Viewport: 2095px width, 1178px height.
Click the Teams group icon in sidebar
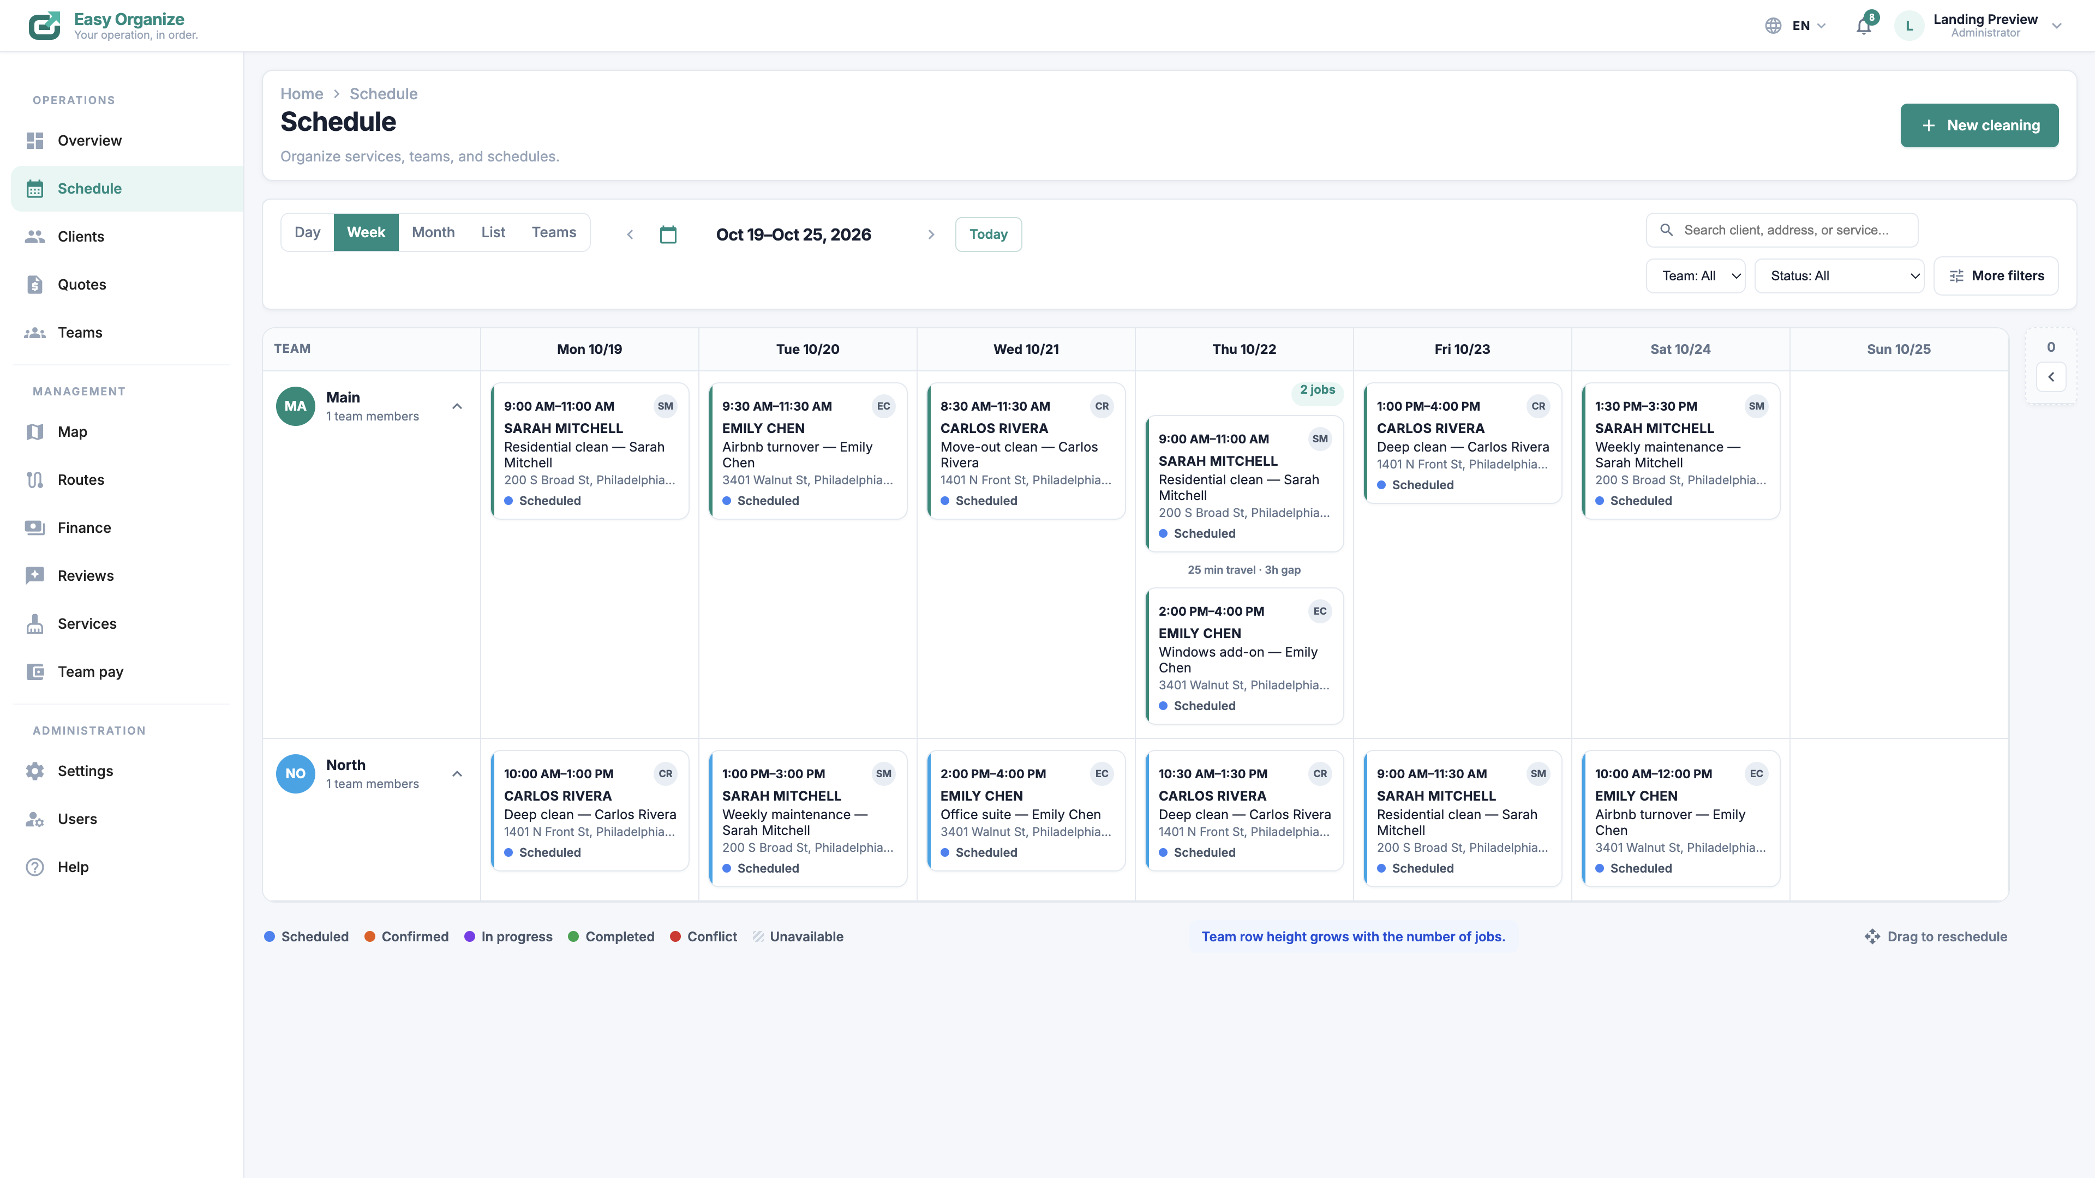pyautogui.click(x=35, y=333)
